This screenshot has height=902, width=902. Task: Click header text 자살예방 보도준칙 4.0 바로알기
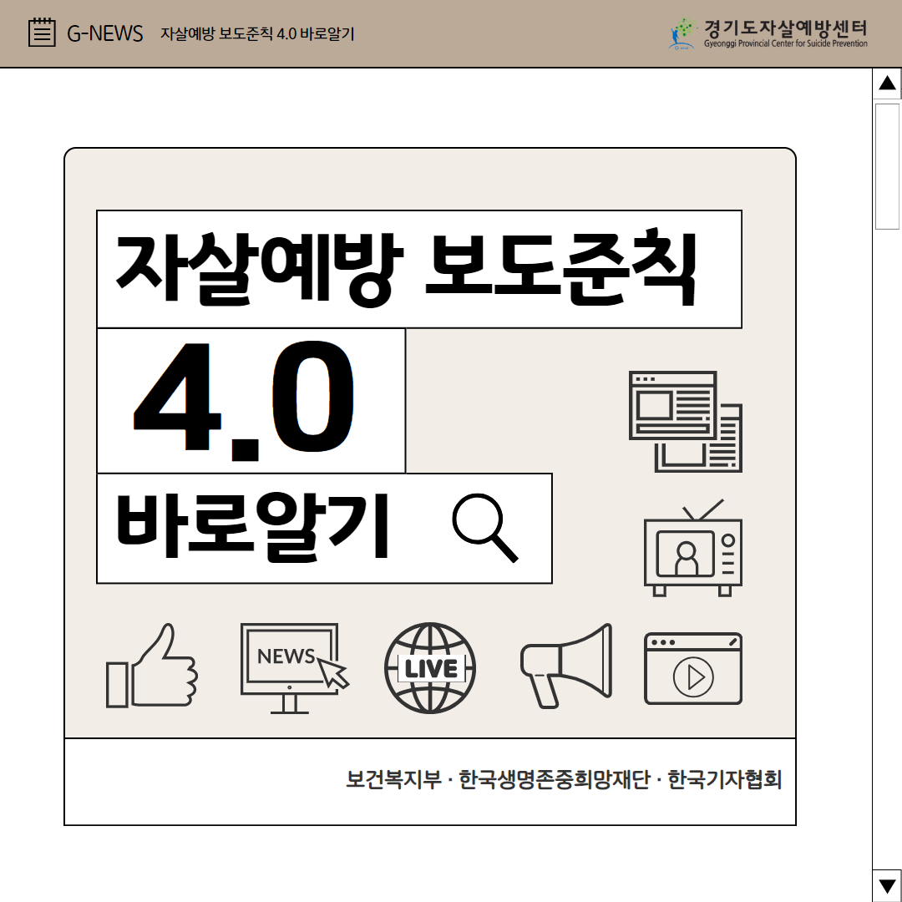257,34
